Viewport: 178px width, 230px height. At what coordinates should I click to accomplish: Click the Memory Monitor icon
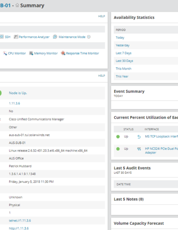(31, 53)
